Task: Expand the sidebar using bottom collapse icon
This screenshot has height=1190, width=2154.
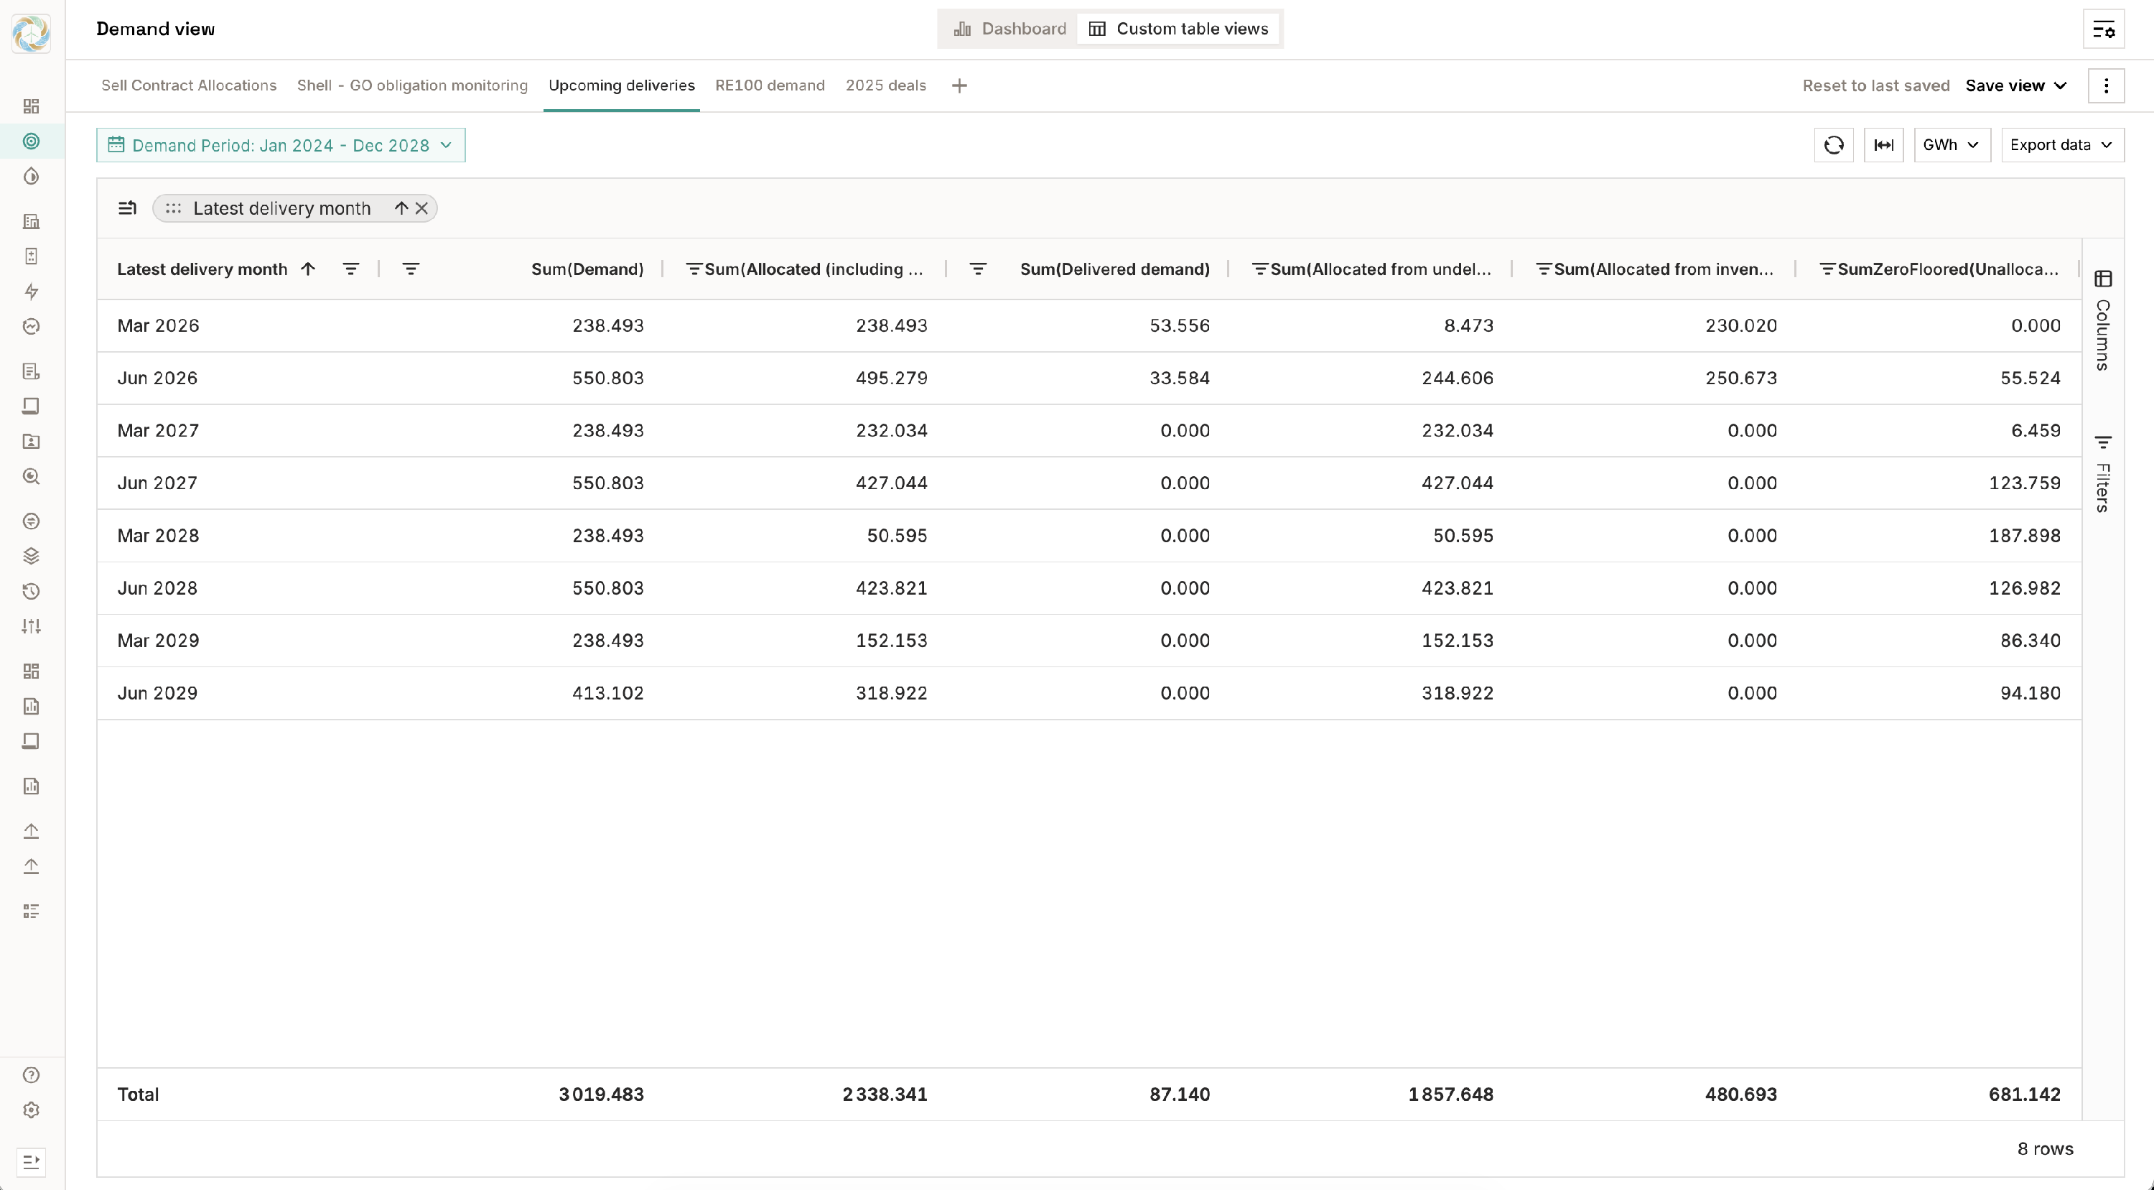Action: click(x=31, y=1161)
